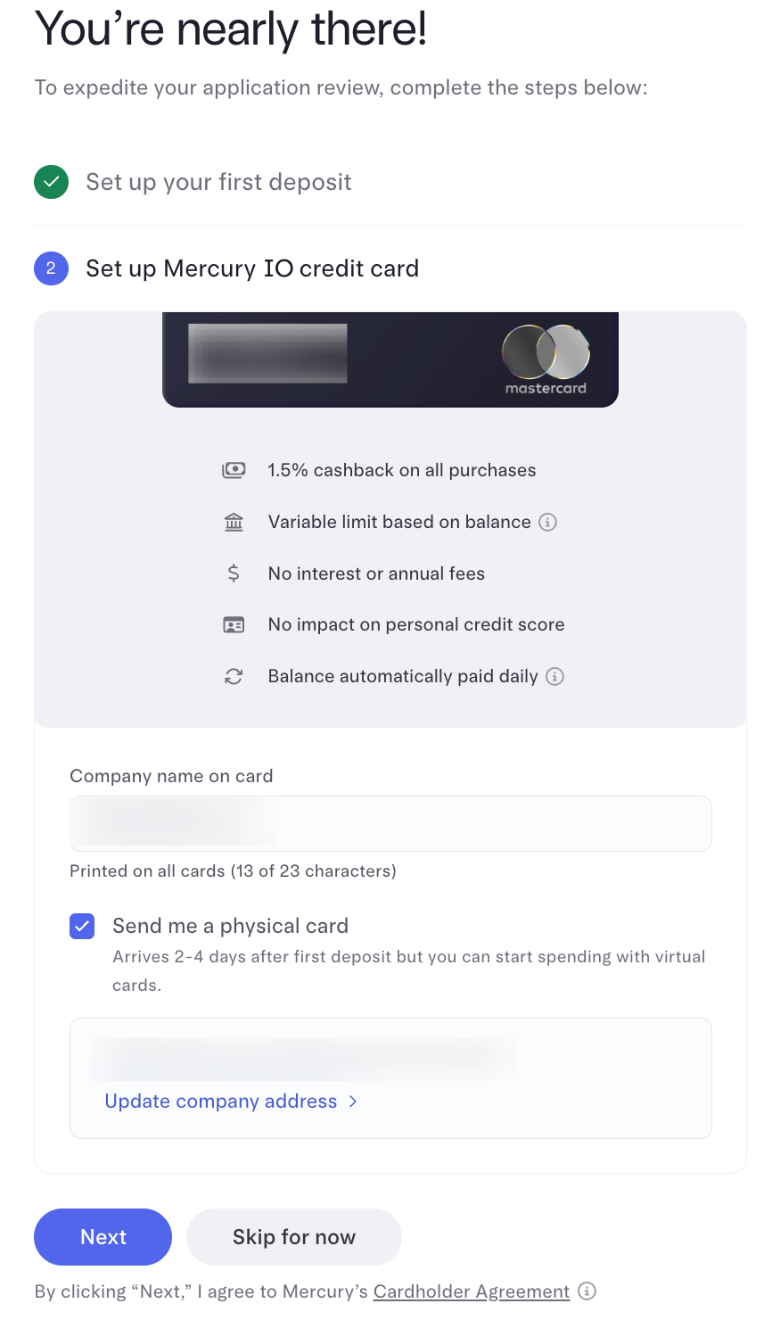This screenshot has height=1320, width=772.
Task: Click Skip for now
Action: (294, 1237)
